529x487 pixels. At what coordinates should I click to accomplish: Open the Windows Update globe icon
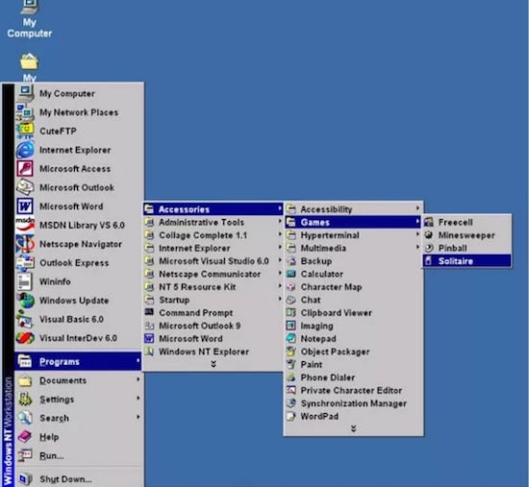click(x=25, y=301)
